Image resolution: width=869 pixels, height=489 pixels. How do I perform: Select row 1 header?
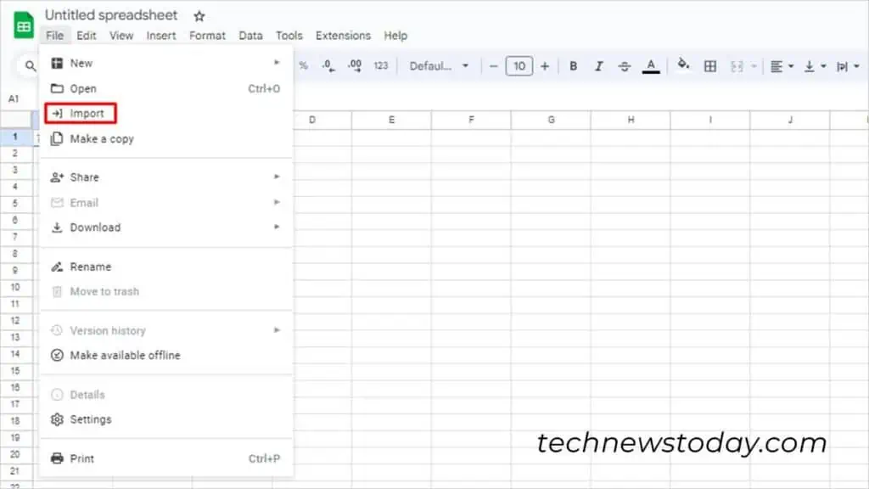pos(15,137)
